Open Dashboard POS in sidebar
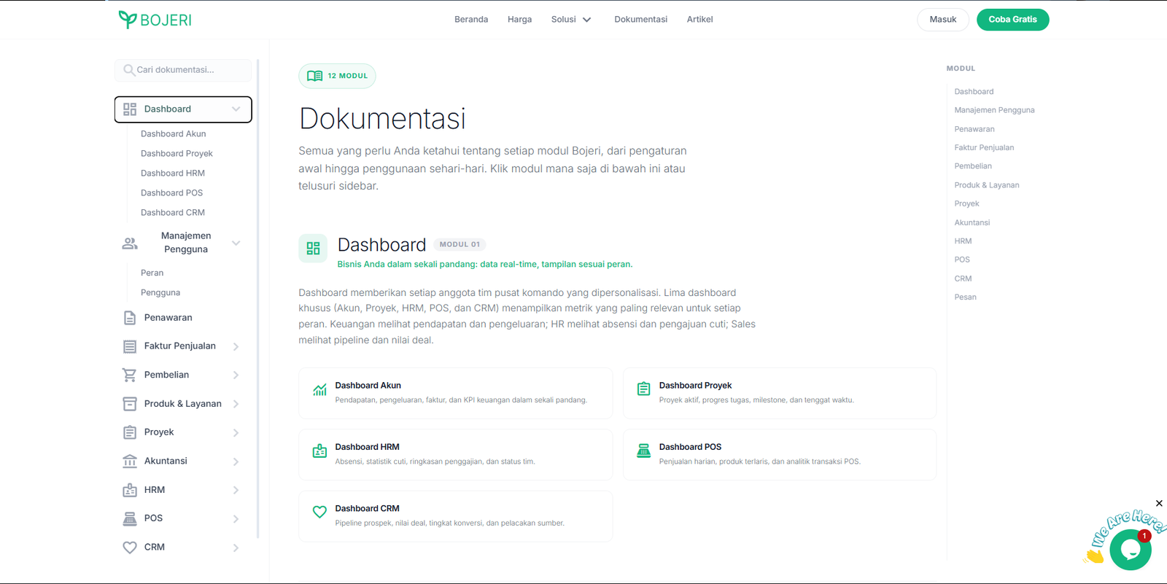This screenshot has height=584, width=1167. point(171,193)
